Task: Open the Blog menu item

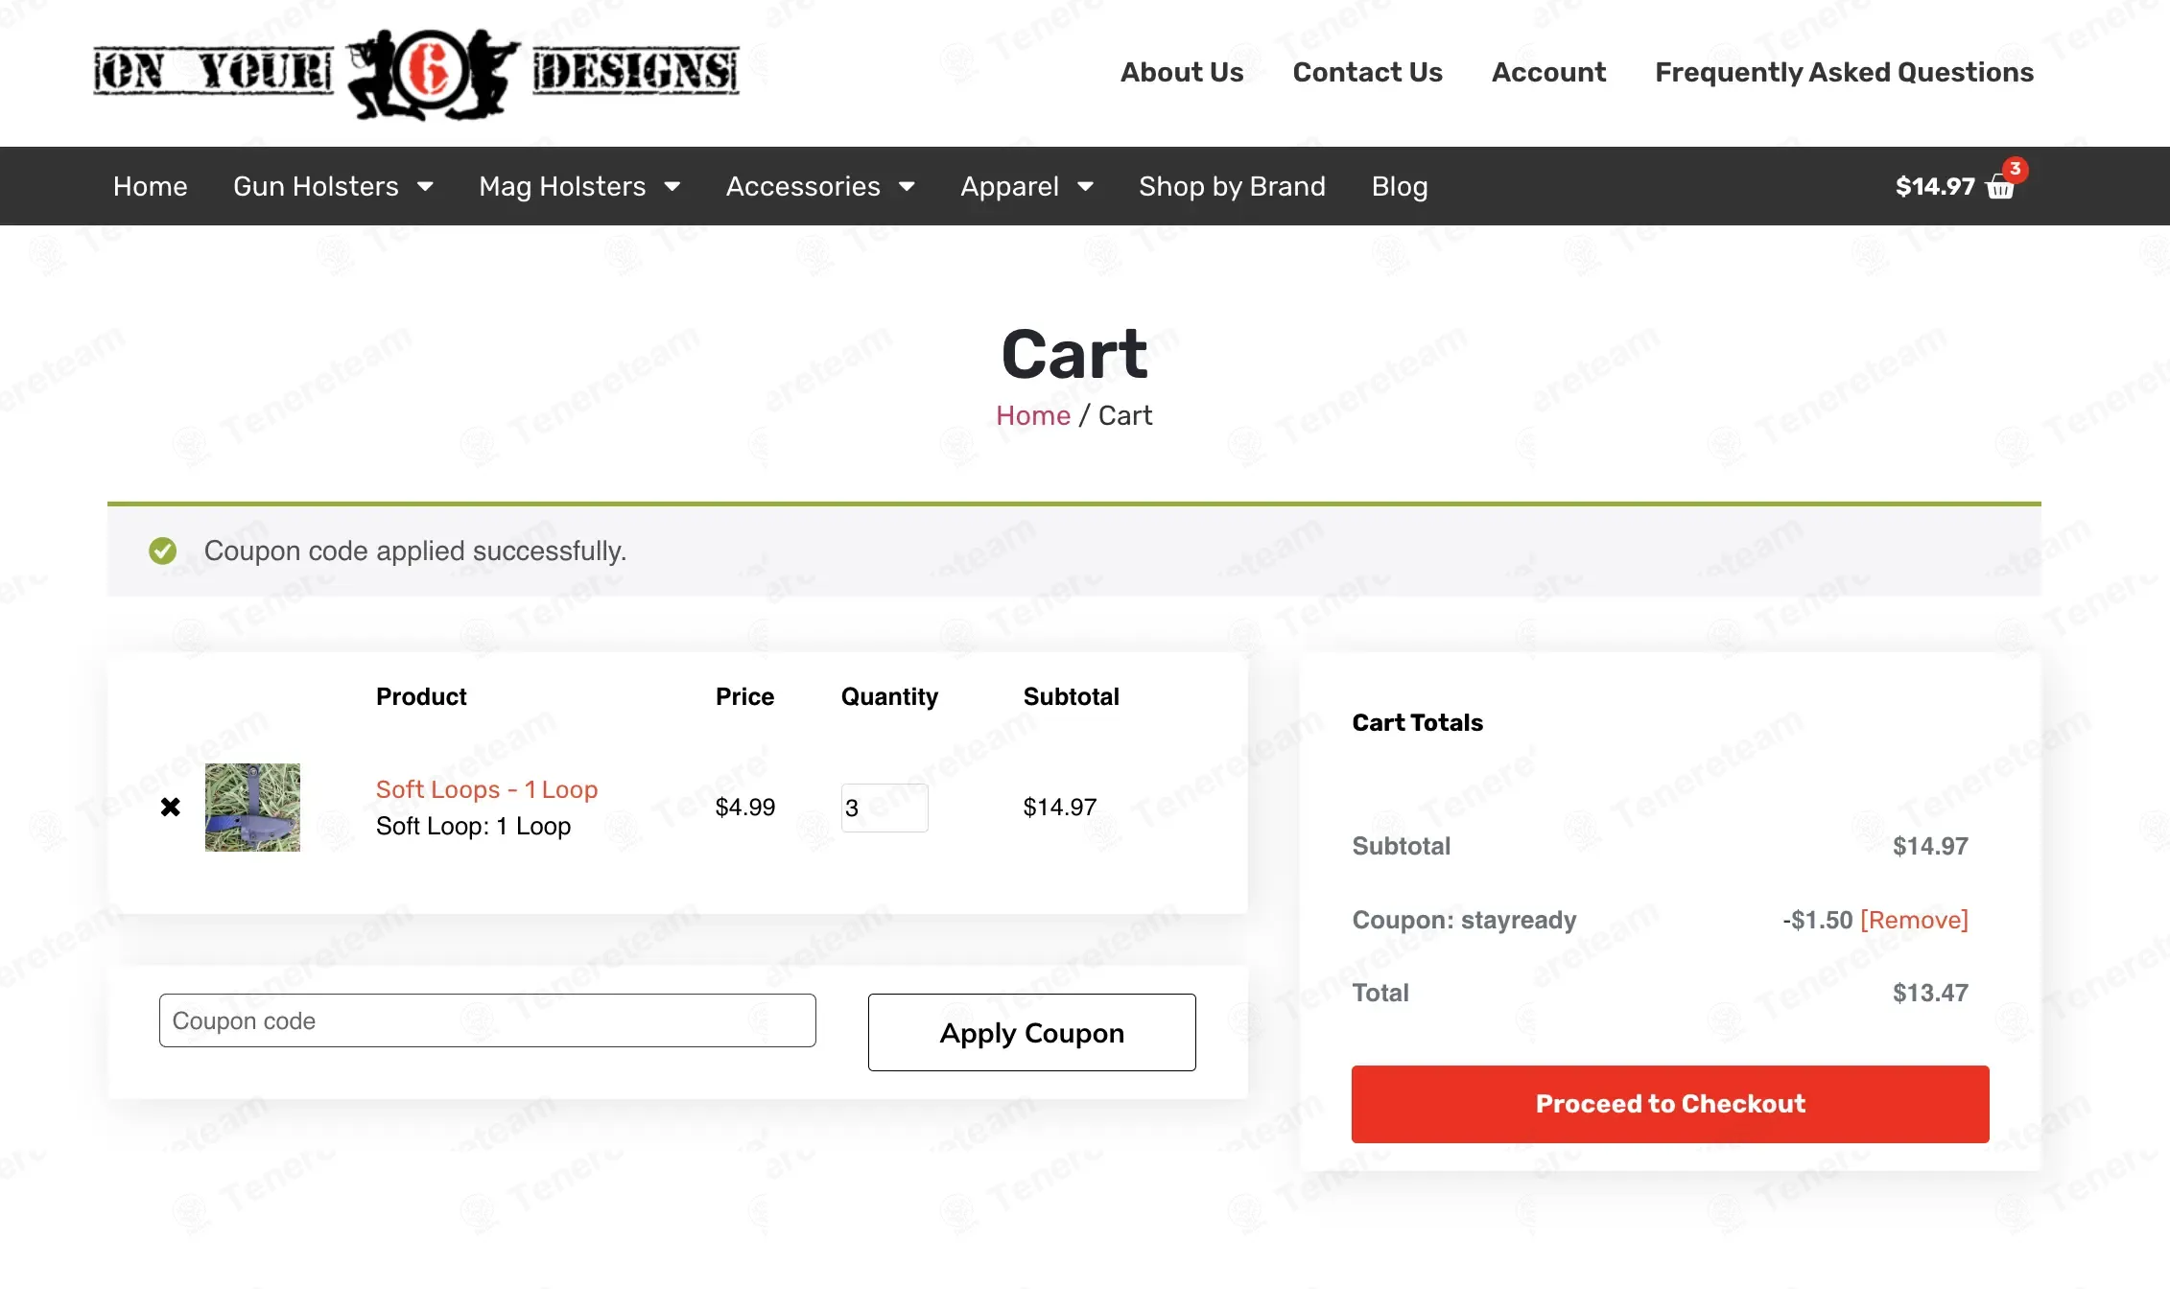Action: tap(1400, 186)
